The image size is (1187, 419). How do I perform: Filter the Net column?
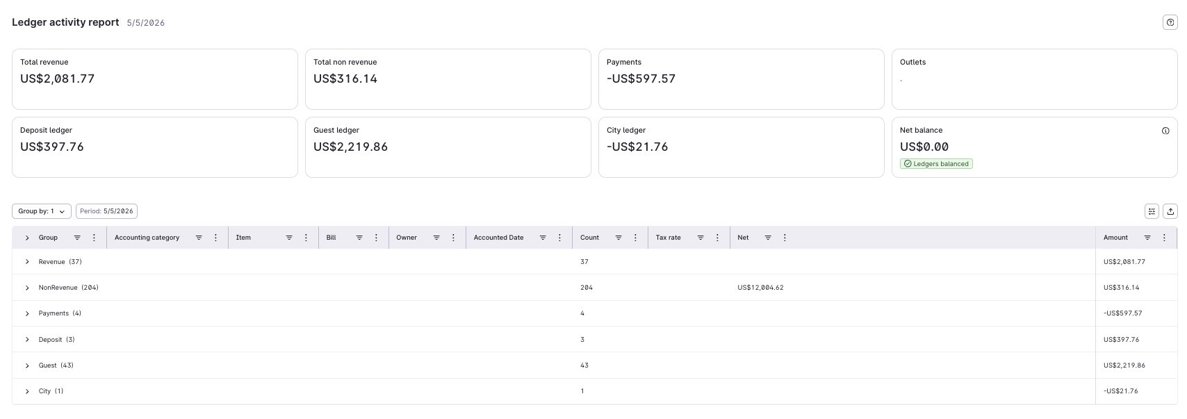click(768, 238)
